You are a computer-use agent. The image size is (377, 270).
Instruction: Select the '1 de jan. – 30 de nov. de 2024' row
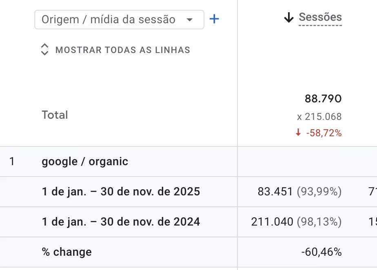[x=121, y=222]
